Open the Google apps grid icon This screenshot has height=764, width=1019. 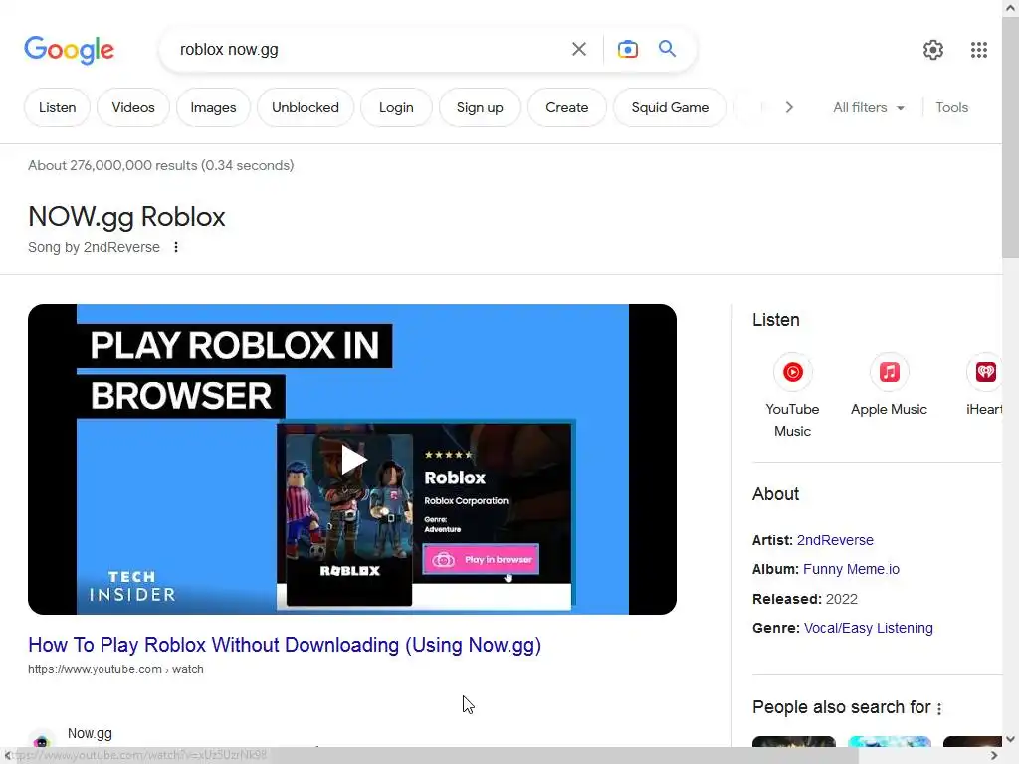[x=979, y=50]
